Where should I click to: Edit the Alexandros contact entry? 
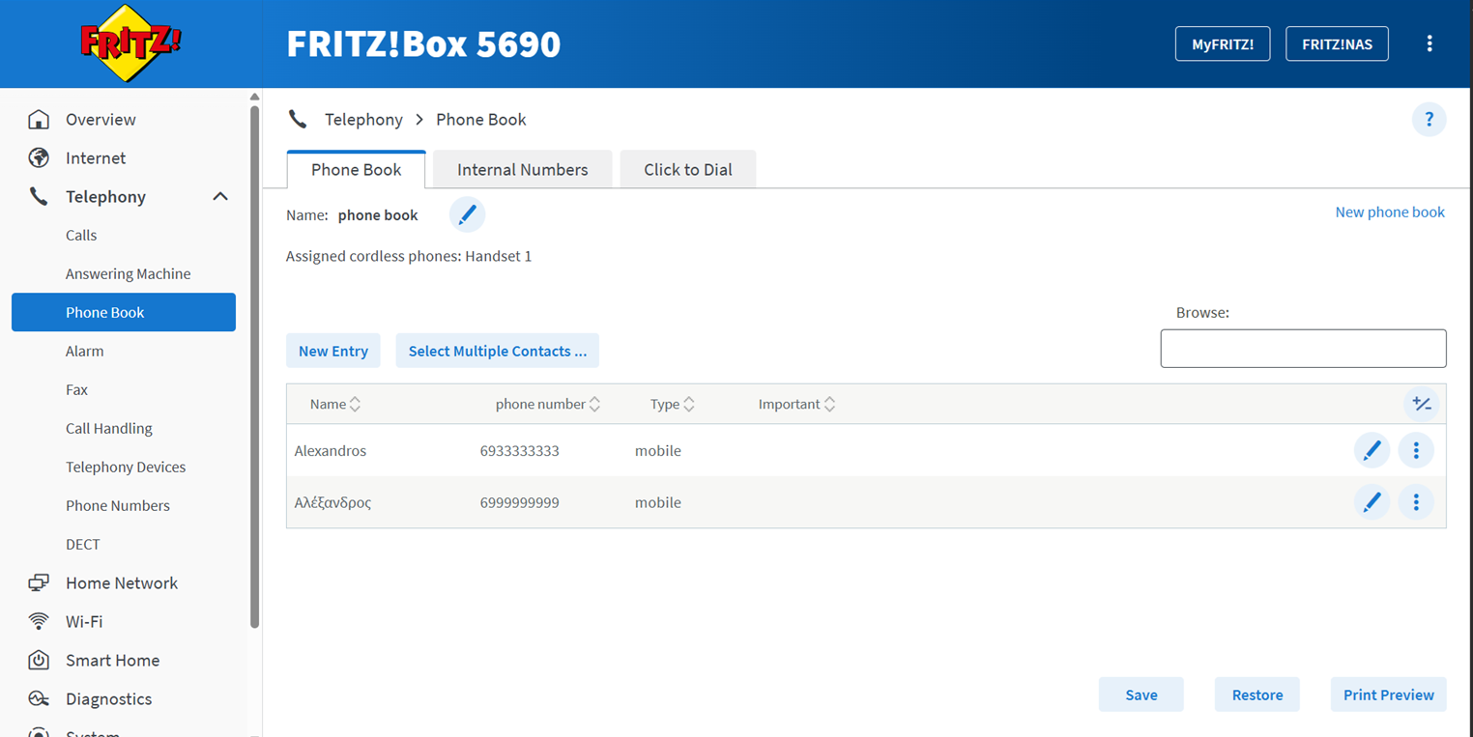(1372, 450)
